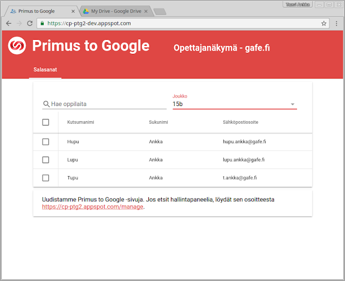The width and height of the screenshot is (345, 281).
Task: Open the cp-ptg2.appspot.com/manage link
Action: point(92,207)
